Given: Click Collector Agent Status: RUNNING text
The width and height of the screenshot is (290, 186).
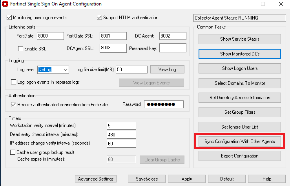Looking at the screenshot, I should (x=226, y=18).
